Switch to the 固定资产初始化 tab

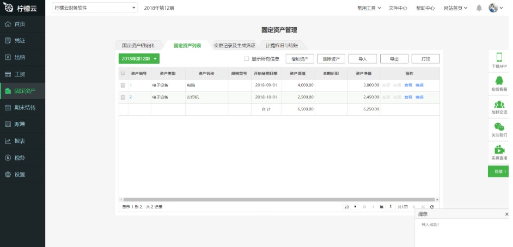pos(138,45)
